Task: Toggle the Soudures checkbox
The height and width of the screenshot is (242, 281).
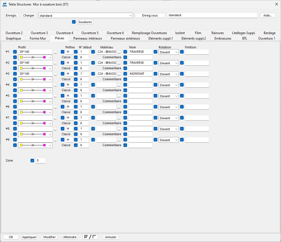Action: (74, 22)
